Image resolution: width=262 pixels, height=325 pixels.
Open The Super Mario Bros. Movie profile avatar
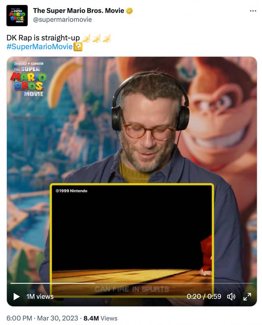(17, 16)
